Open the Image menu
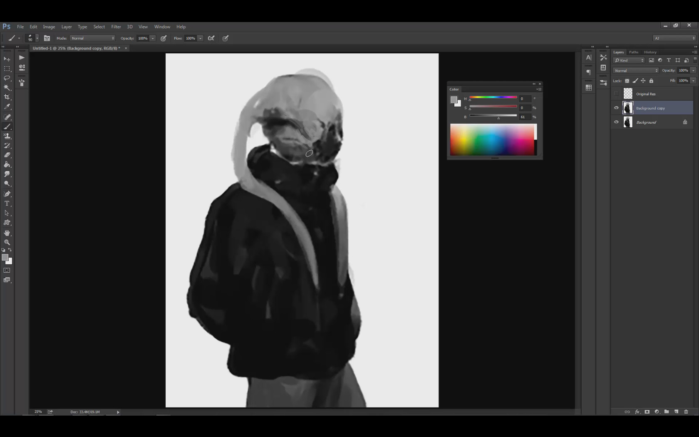This screenshot has height=437, width=699. [x=49, y=27]
